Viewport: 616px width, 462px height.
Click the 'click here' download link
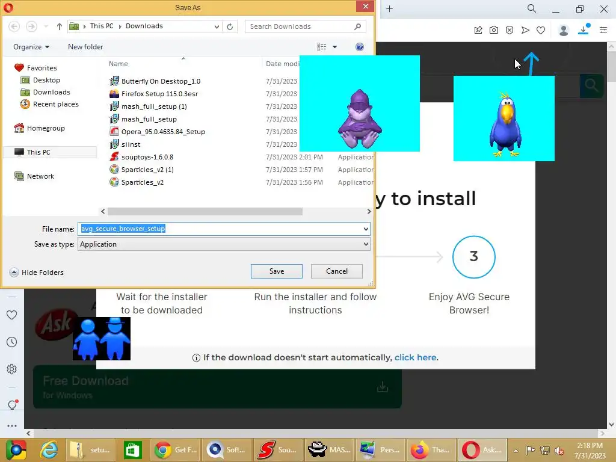415,357
